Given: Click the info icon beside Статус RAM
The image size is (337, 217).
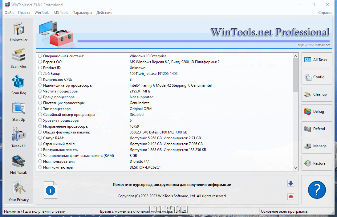Looking at the screenshot, I should [x=40, y=138].
